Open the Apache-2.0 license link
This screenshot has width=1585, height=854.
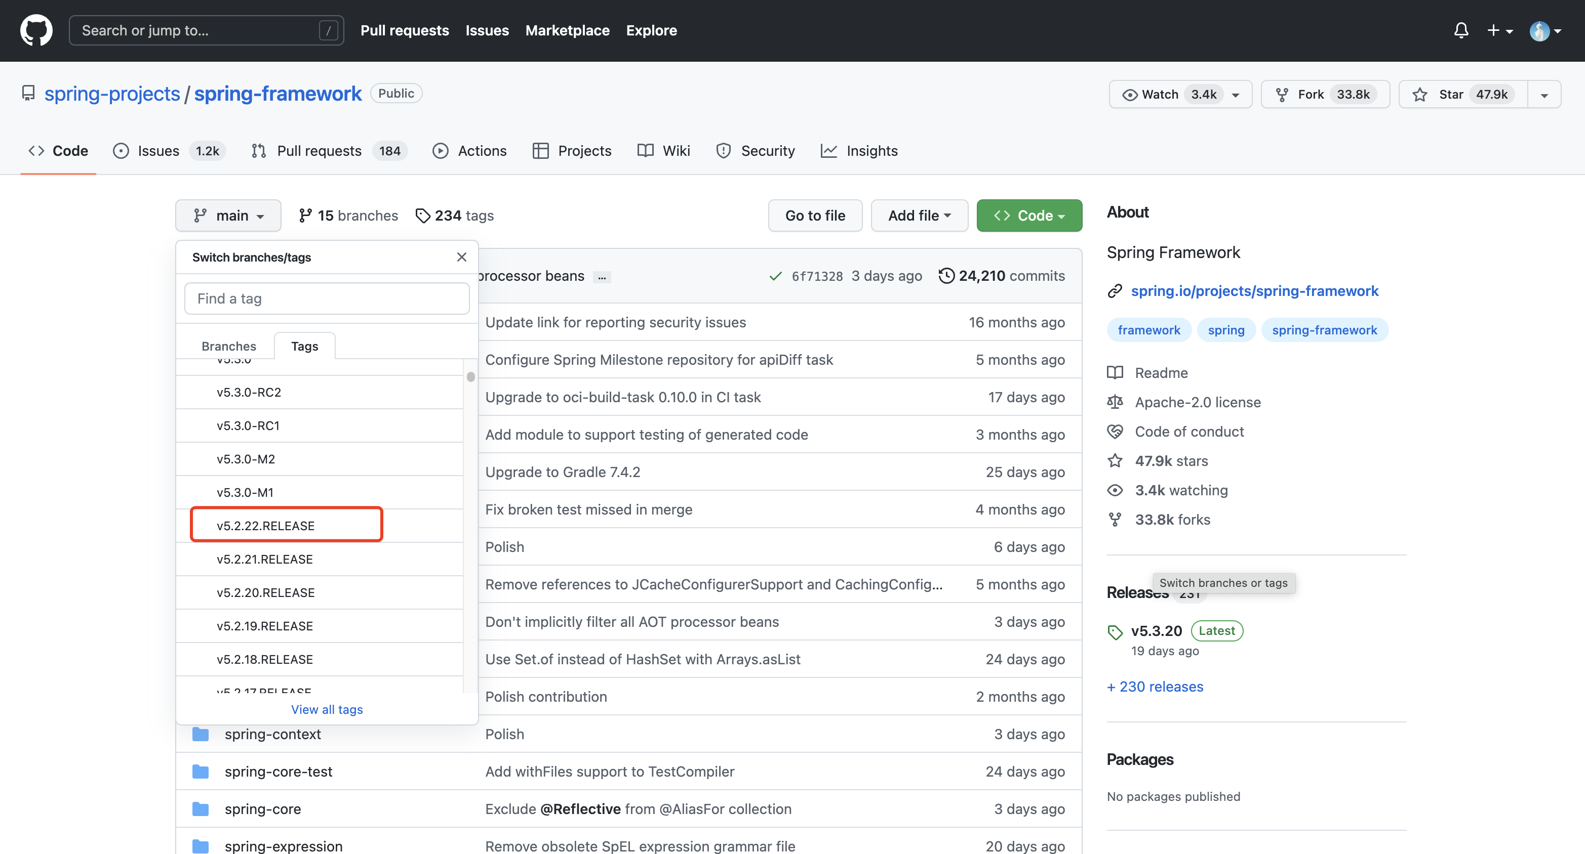pos(1184,402)
